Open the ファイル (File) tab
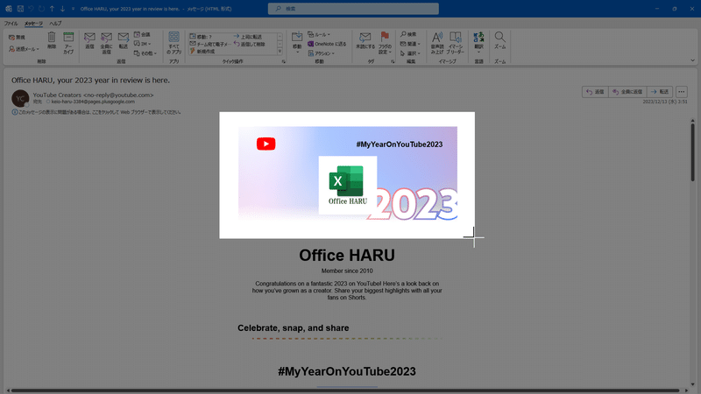 coord(11,24)
